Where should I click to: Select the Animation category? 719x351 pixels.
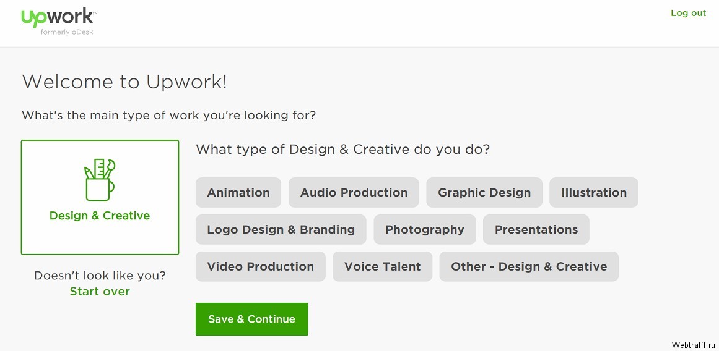pyautogui.click(x=238, y=192)
